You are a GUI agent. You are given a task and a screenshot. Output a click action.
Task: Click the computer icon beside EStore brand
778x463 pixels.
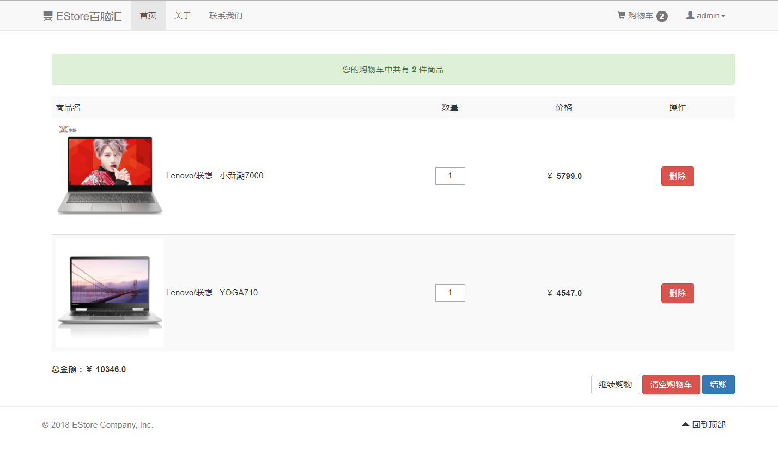48,16
